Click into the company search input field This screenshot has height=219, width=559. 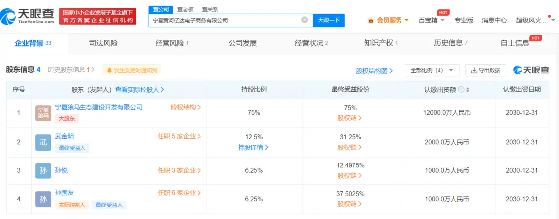click(225, 20)
